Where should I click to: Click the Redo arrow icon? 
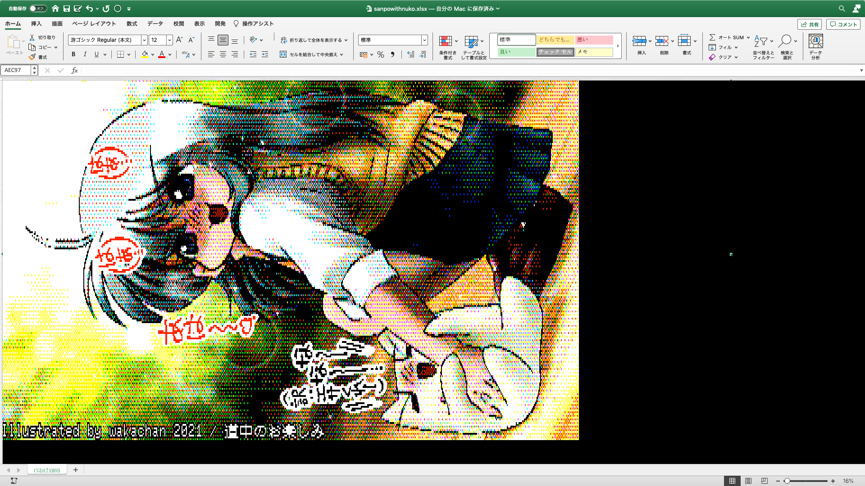[x=106, y=9]
